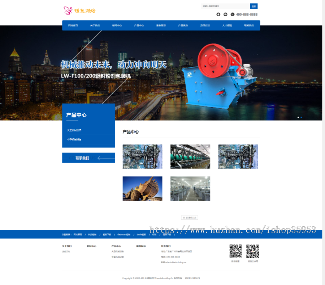The width and height of the screenshot is (325, 285).
Task: Click the 微信公众号 QR code
Action: [x=253, y=251]
